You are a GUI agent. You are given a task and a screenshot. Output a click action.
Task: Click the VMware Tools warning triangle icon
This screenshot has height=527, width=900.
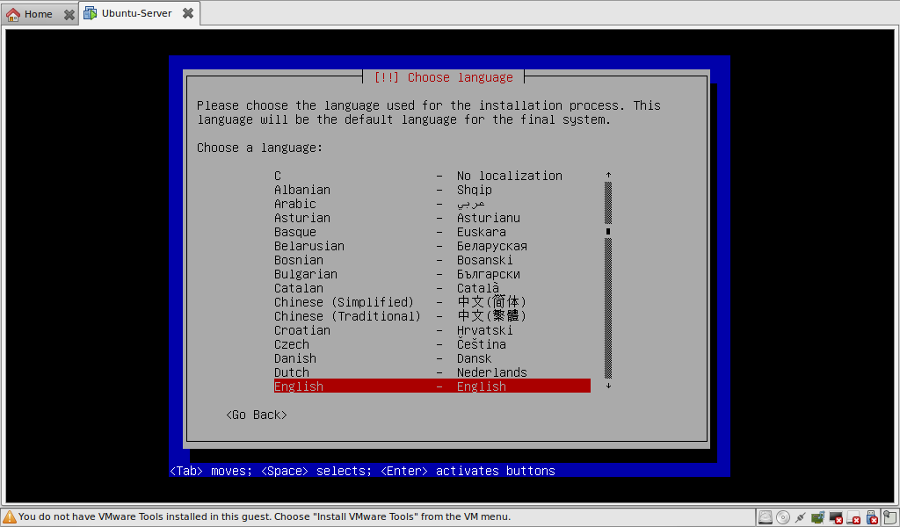point(9,516)
